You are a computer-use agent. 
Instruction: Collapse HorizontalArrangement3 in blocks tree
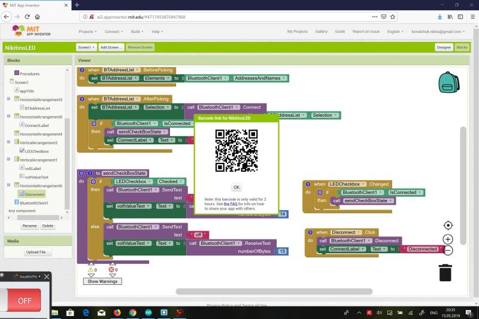[8, 99]
